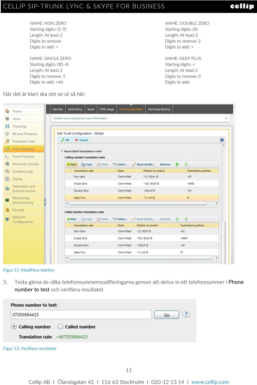Click Copy in called number rules toolbar
Image resolution: width=257 pixels, height=385 pixels.
pyautogui.click(x=86, y=219)
